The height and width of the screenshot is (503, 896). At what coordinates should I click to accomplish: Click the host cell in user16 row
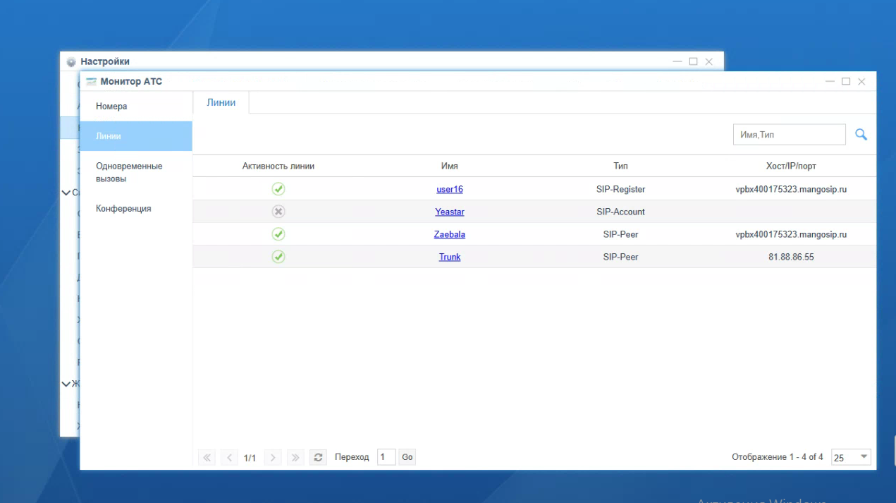coord(791,189)
